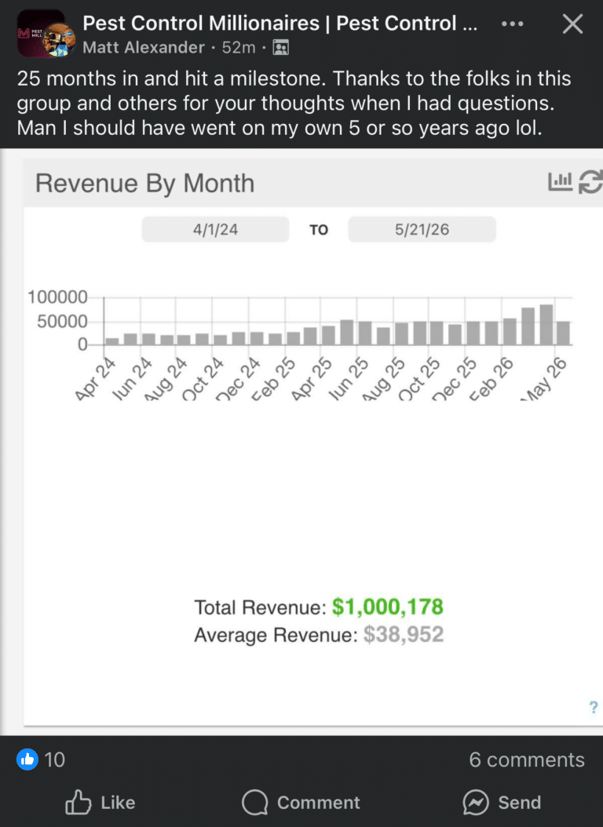The width and height of the screenshot is (603, 827).
Task: Tap the blue like reaction icon
Action: (27, 760)
